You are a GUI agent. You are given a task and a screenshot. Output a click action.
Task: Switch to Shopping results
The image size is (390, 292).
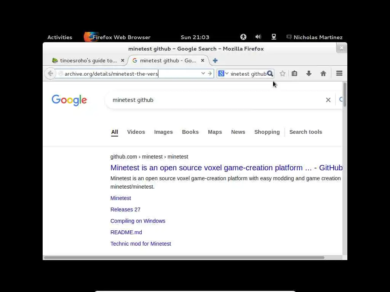[x=267, y=132]
